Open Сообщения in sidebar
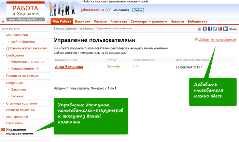The height and width of the screenshot is (142, 239). tap(15, 56)
